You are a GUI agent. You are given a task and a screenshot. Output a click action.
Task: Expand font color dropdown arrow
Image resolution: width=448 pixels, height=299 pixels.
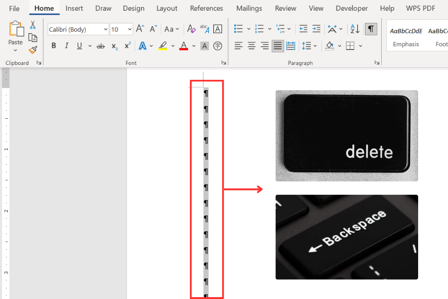(194, 46)
